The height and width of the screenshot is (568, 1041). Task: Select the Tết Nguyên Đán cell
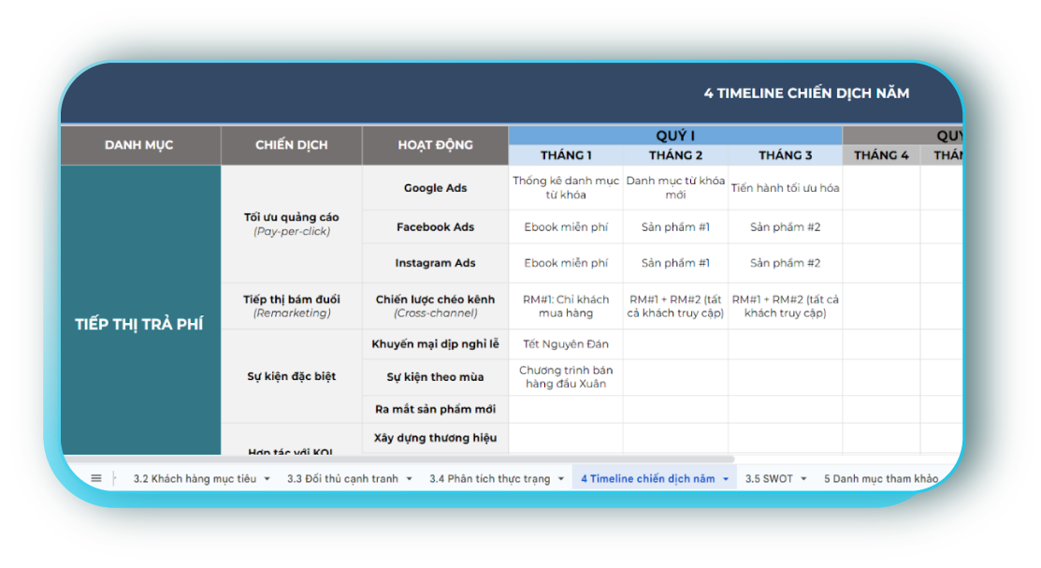565,344
